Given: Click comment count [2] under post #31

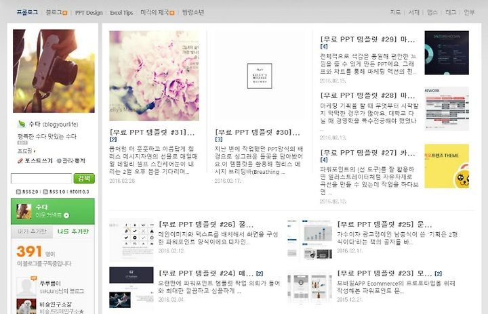Looking at the screenshot, I should [113, 139].
